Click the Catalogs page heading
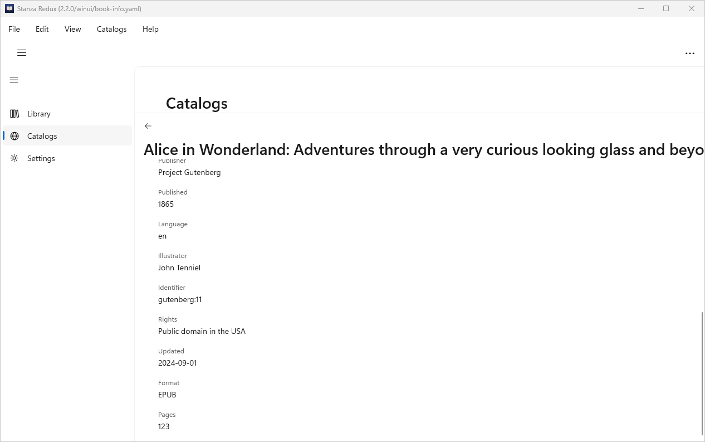Screen dimensions: 705x442 click(x=197, y=103)
